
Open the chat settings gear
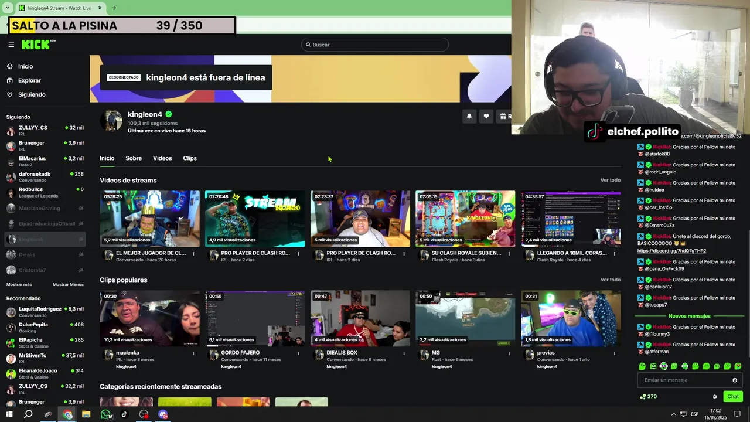tap(715, 397)
